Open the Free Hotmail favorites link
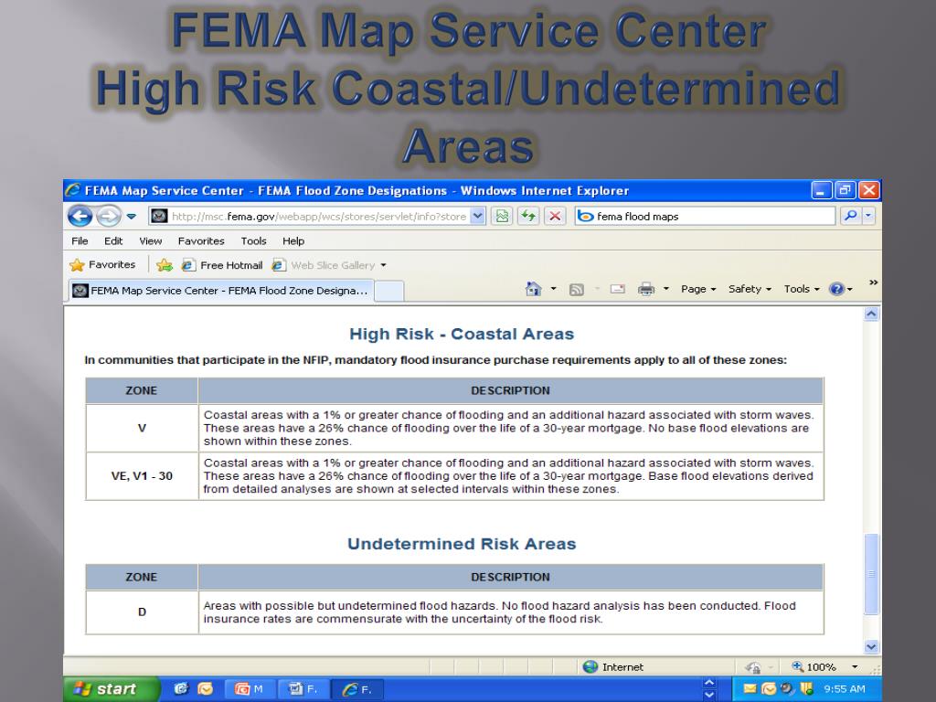 pos(222,265)
